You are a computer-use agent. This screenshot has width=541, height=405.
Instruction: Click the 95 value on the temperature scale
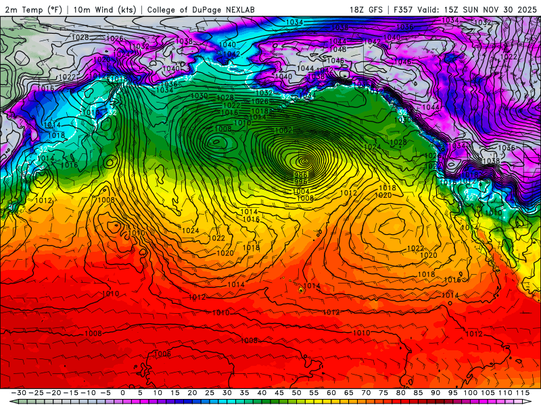pyautogui.click(x=452, y=393)
